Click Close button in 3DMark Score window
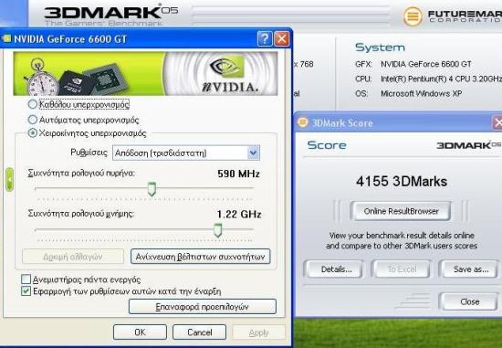502x348 pixels. (x=469, y=301)
